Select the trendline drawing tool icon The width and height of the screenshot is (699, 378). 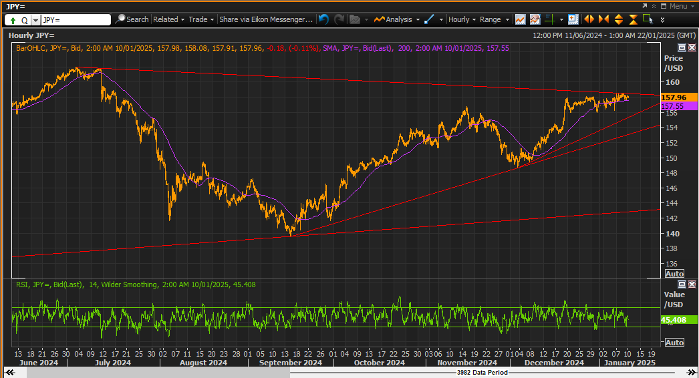click(x=429, y=19)
